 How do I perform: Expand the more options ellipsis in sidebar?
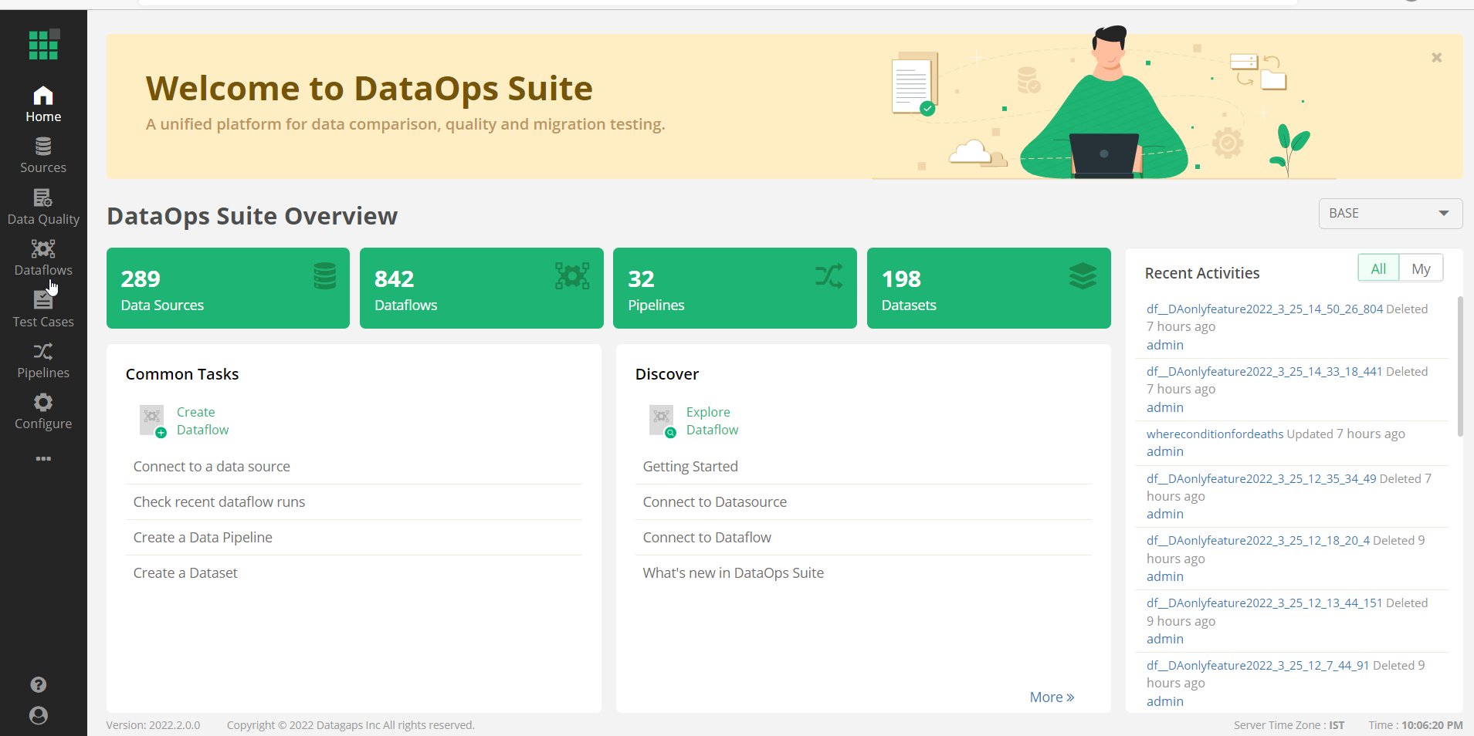43,458
